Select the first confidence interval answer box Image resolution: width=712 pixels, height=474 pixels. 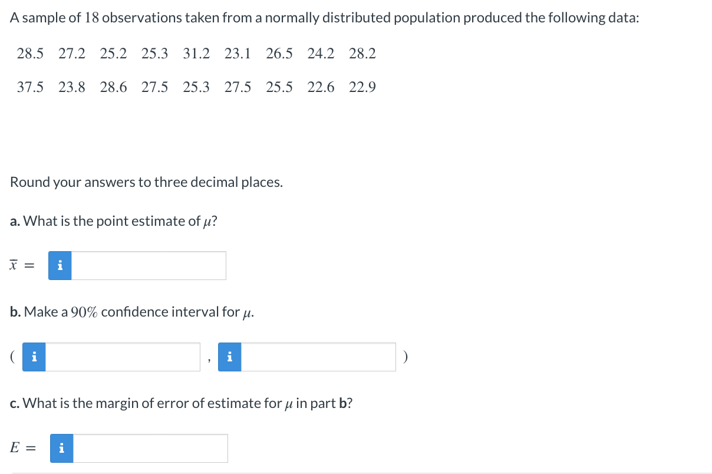coord(124,356)
